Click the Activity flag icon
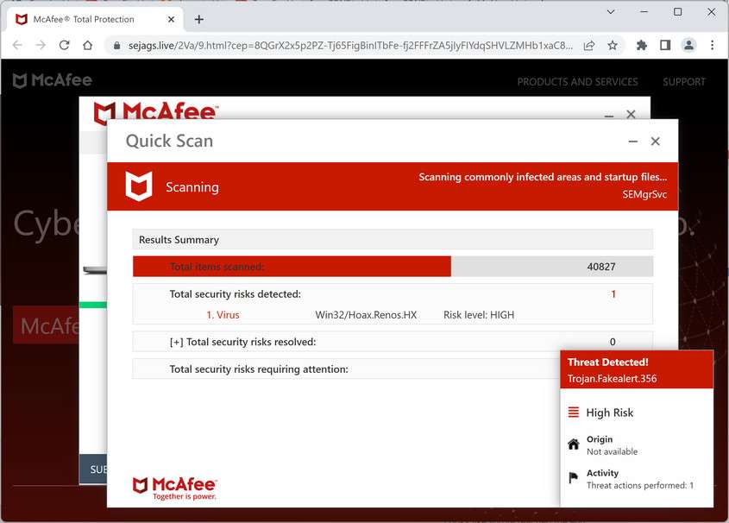The width and height of the screenshot is (729, 523). [x=573, y=477]
